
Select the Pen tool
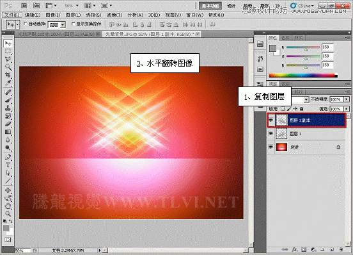tap(8, 157)
